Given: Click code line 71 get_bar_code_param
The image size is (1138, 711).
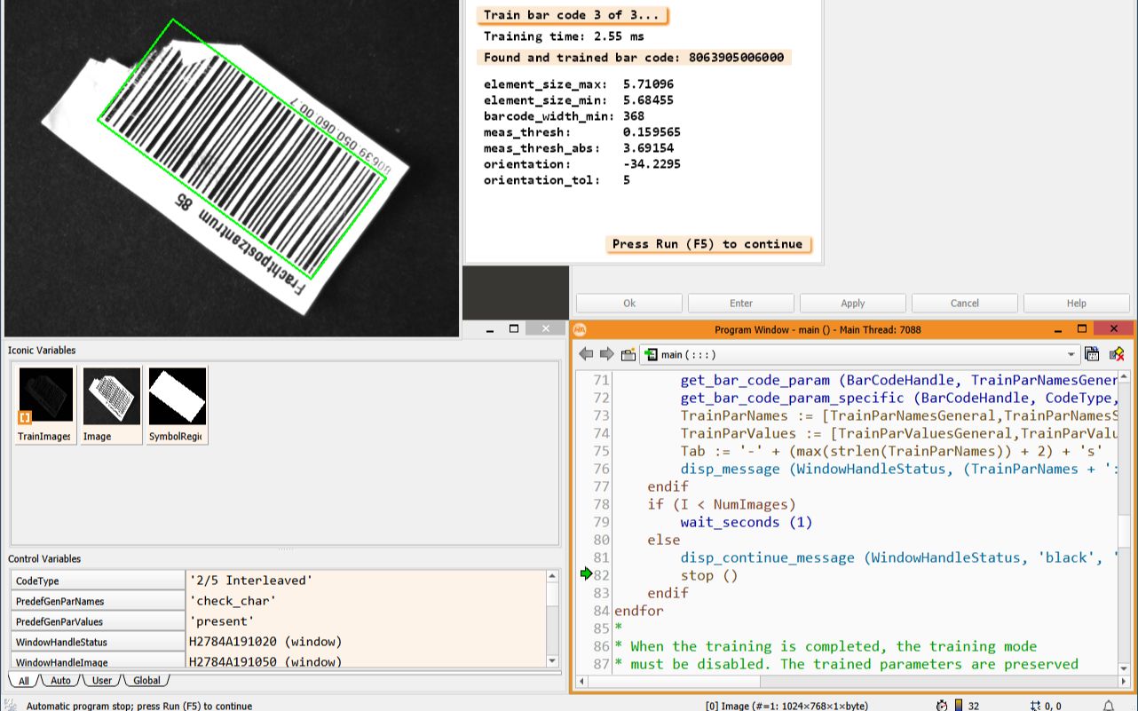Looking at the screenshot, I should tap(898, 380).
